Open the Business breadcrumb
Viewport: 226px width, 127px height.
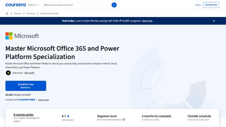coord(31,13)
